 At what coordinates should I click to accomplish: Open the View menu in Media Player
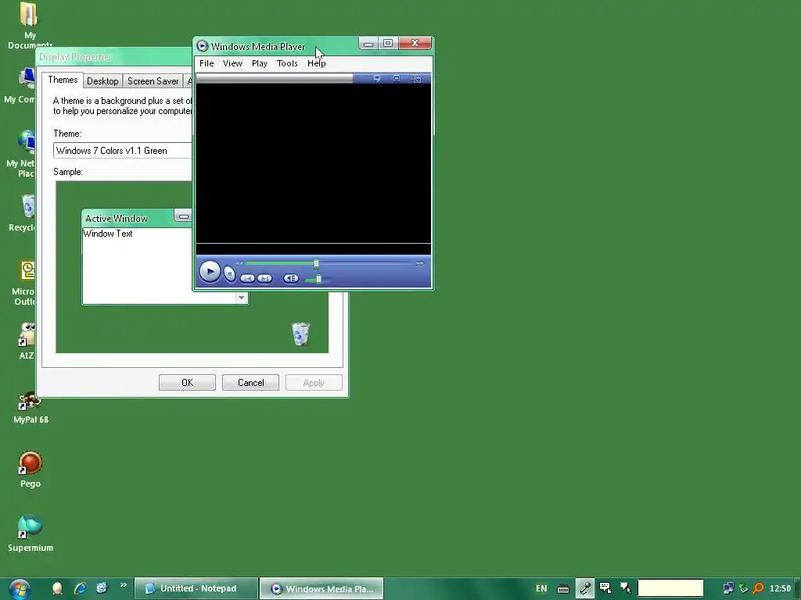pyautogui.click(x=232, y=63)
